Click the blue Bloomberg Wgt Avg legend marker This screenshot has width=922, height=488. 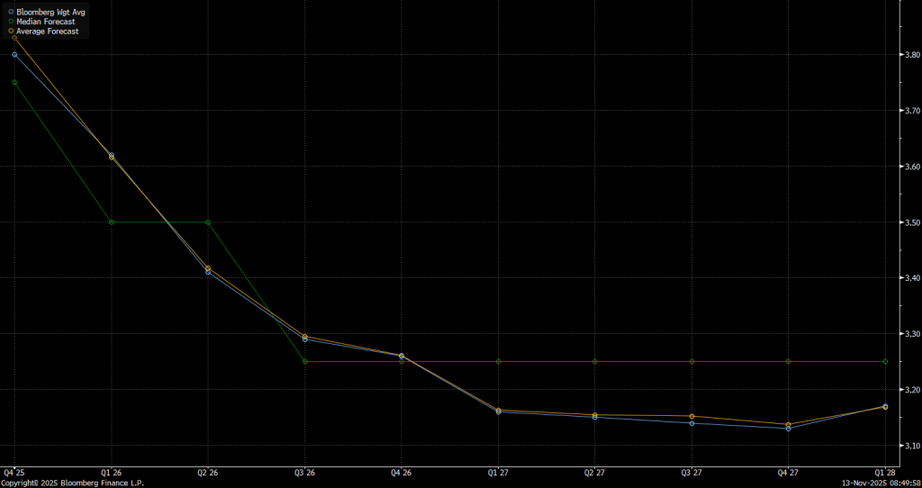(11, 12)
